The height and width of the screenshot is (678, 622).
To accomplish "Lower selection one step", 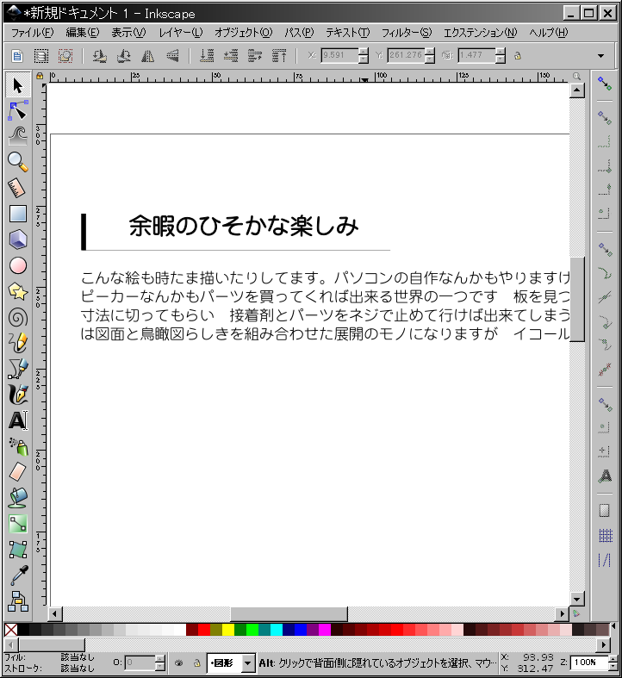I will [231, 56].
